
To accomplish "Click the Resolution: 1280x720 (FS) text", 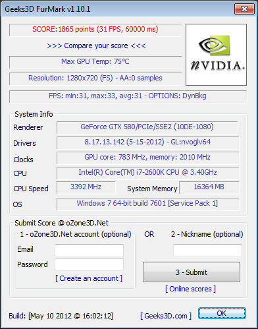I will 95,78.
